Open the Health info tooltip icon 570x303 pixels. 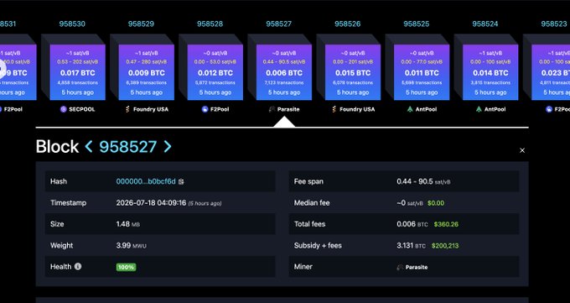[x=78, y=266]
